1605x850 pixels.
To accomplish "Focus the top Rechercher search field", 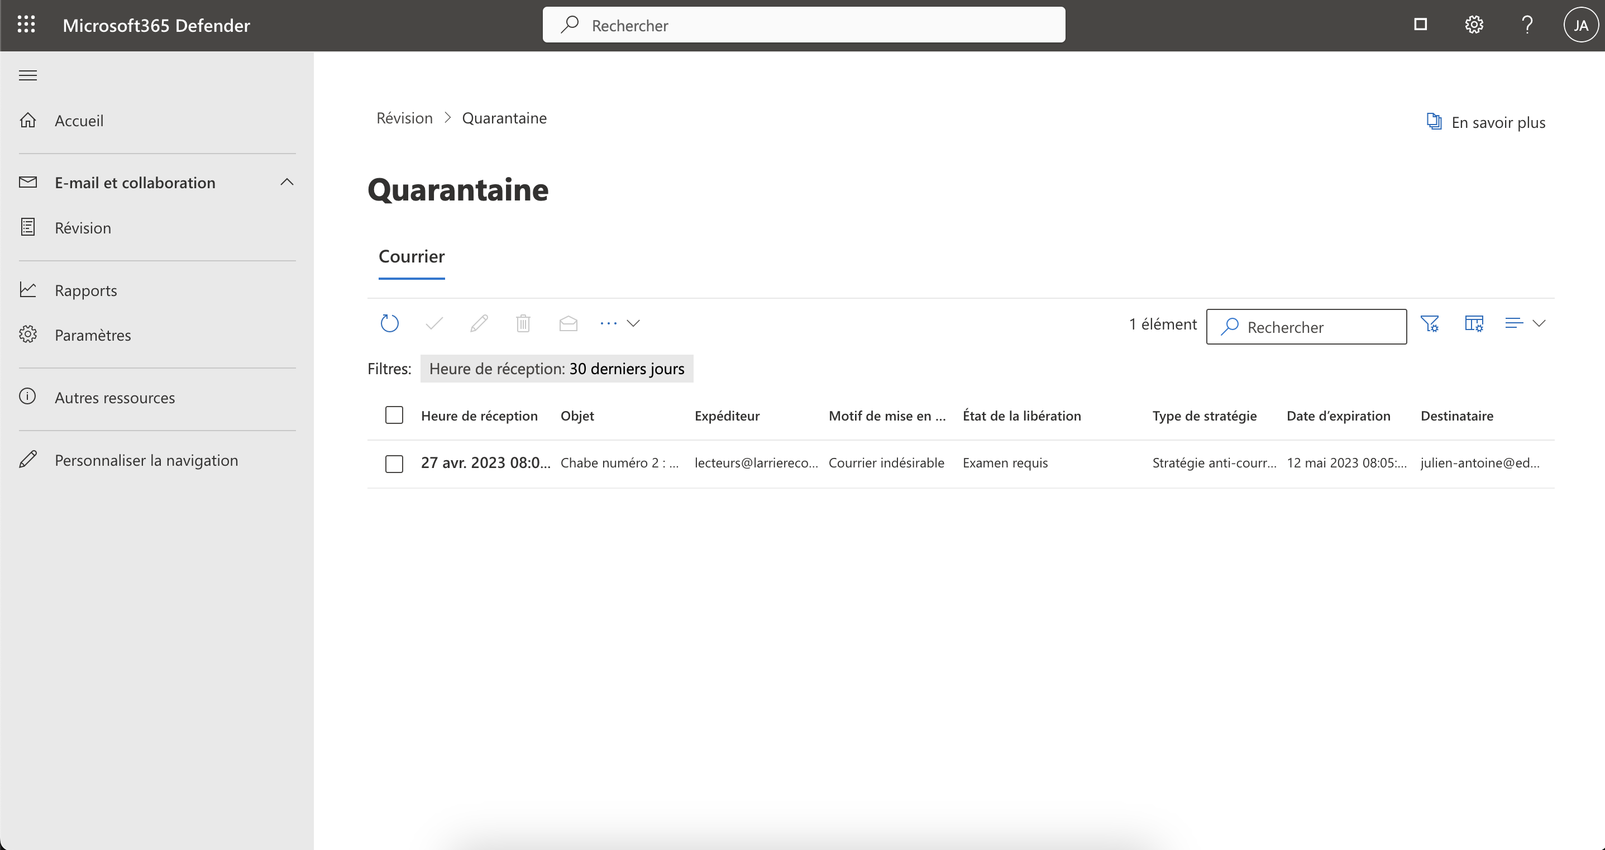I will click(804, 25).
